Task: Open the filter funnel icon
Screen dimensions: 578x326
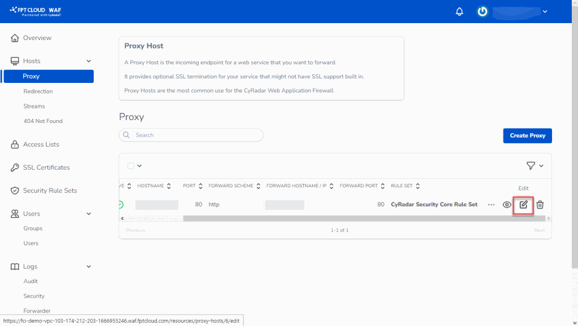Action: [531, 166]
